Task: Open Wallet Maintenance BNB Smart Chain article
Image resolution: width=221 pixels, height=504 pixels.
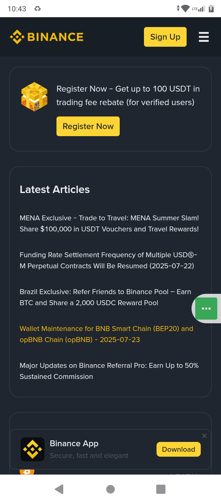Action: tap(106, 334)
